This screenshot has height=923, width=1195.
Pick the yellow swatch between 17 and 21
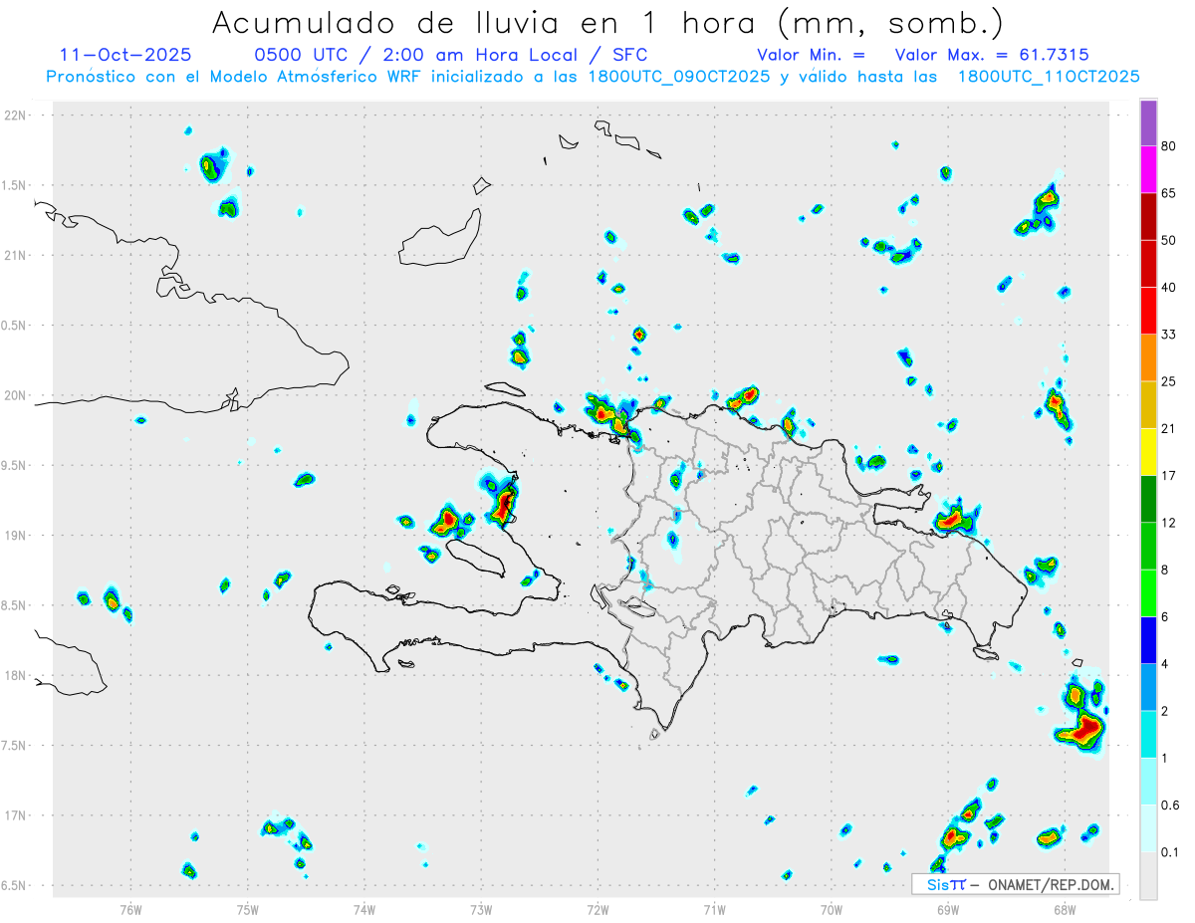click(1149, 452)
